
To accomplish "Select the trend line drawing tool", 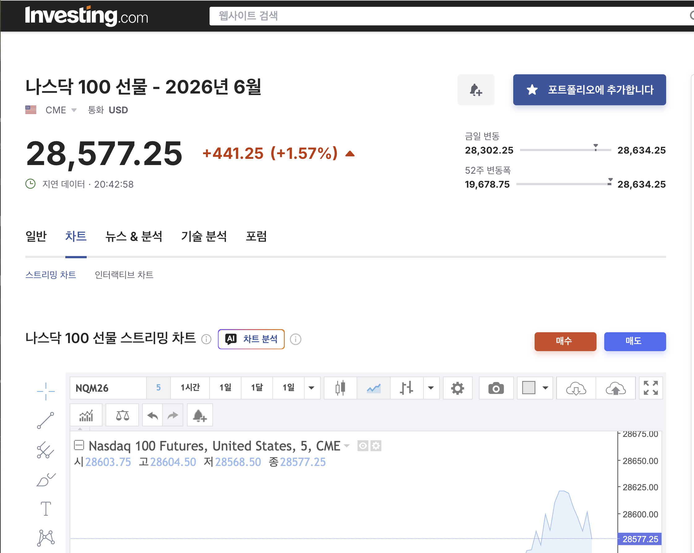I will coord(46,420).
